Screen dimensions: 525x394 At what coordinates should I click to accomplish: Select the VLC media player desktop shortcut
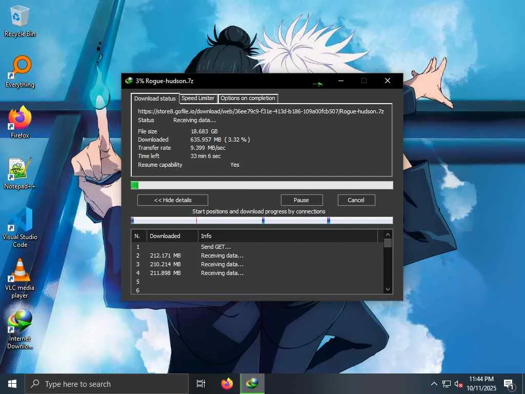click(20, 279)
